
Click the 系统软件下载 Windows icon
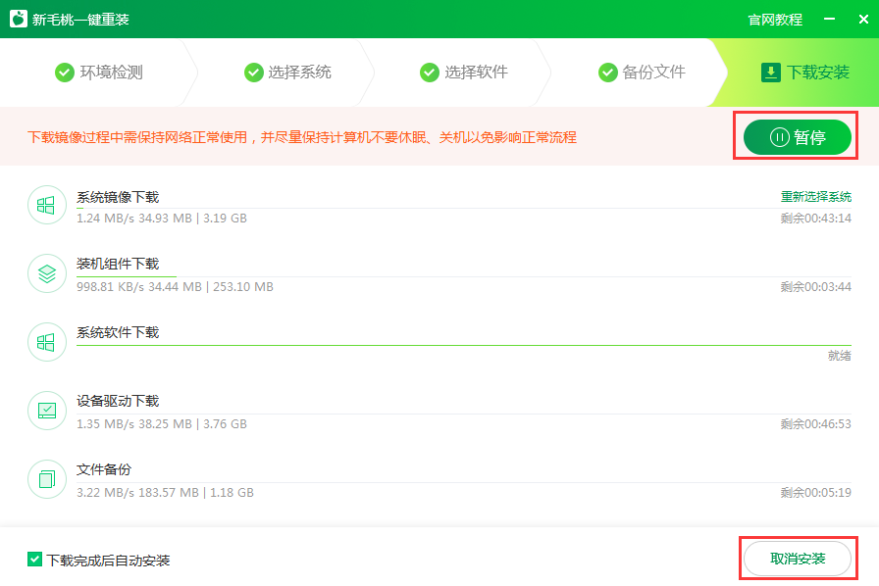(x=46, y=342)
